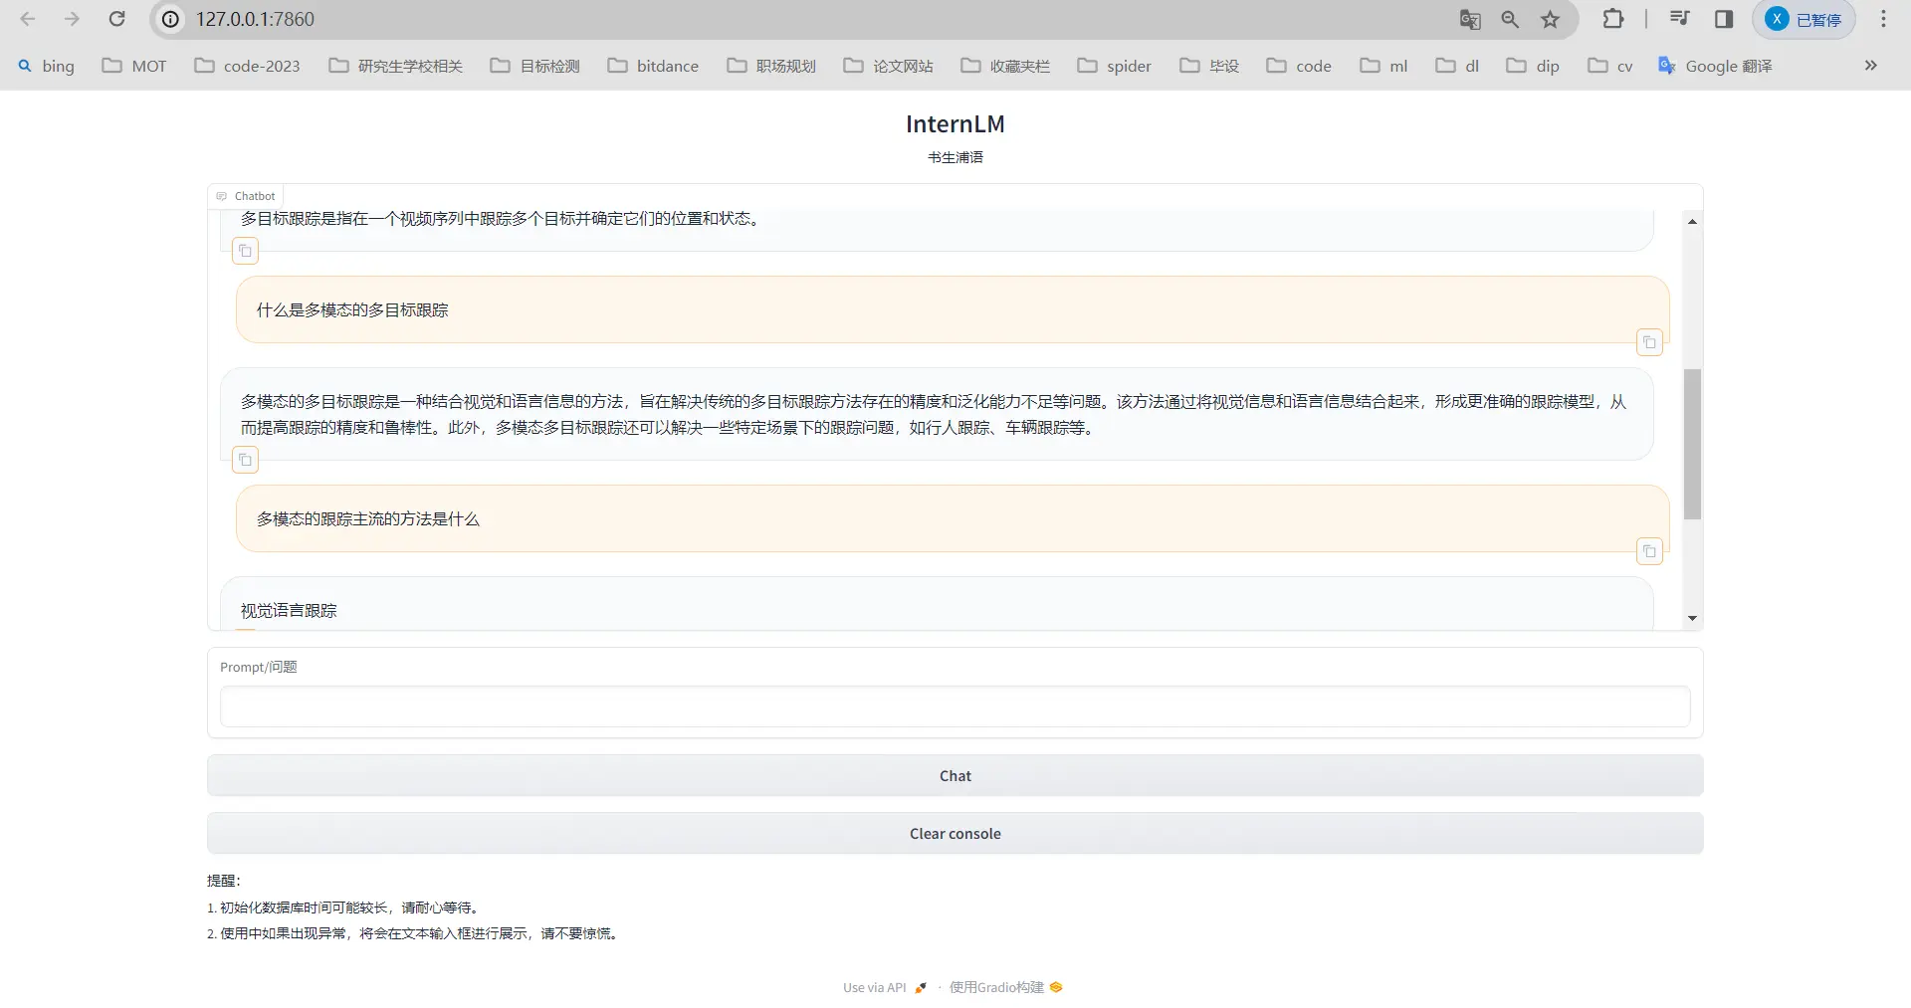This screenshot has width=1911, height=1008.
Task: Open the 论文网站 bookmark folder
Action: coord(889,66)
